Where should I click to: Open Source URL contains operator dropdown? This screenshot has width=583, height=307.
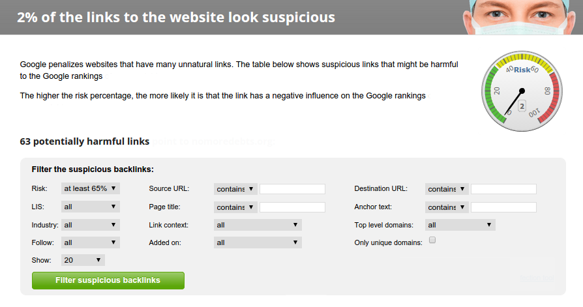pyautogui.click(x=235, y=189)
